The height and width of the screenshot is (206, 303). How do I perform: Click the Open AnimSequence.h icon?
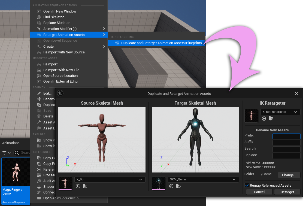pyautogui.click(x=39, y=198)
